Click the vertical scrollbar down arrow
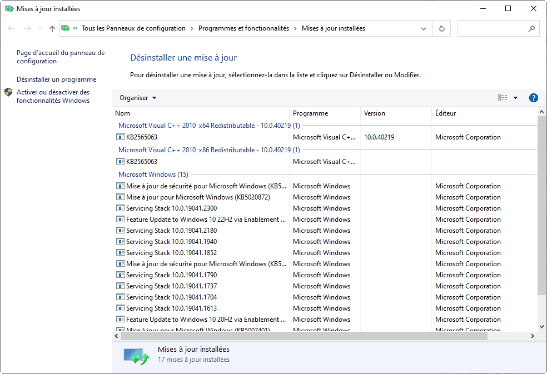547x374 pixels. [x=541, y=326]
